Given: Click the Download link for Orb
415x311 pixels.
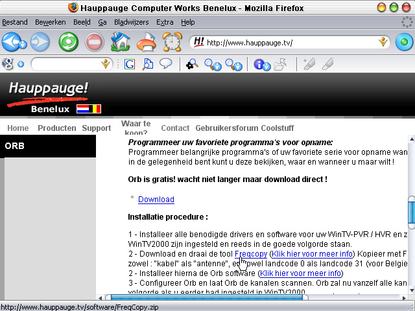Looking at the screenshot, I should [x=156, y=200].
